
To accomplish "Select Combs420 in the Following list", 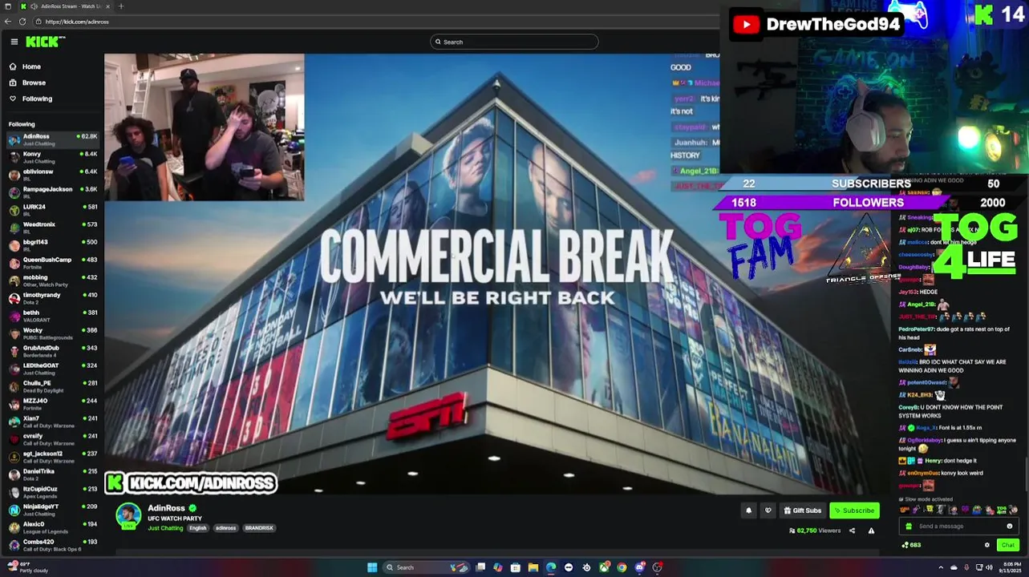I will point(52,545).
